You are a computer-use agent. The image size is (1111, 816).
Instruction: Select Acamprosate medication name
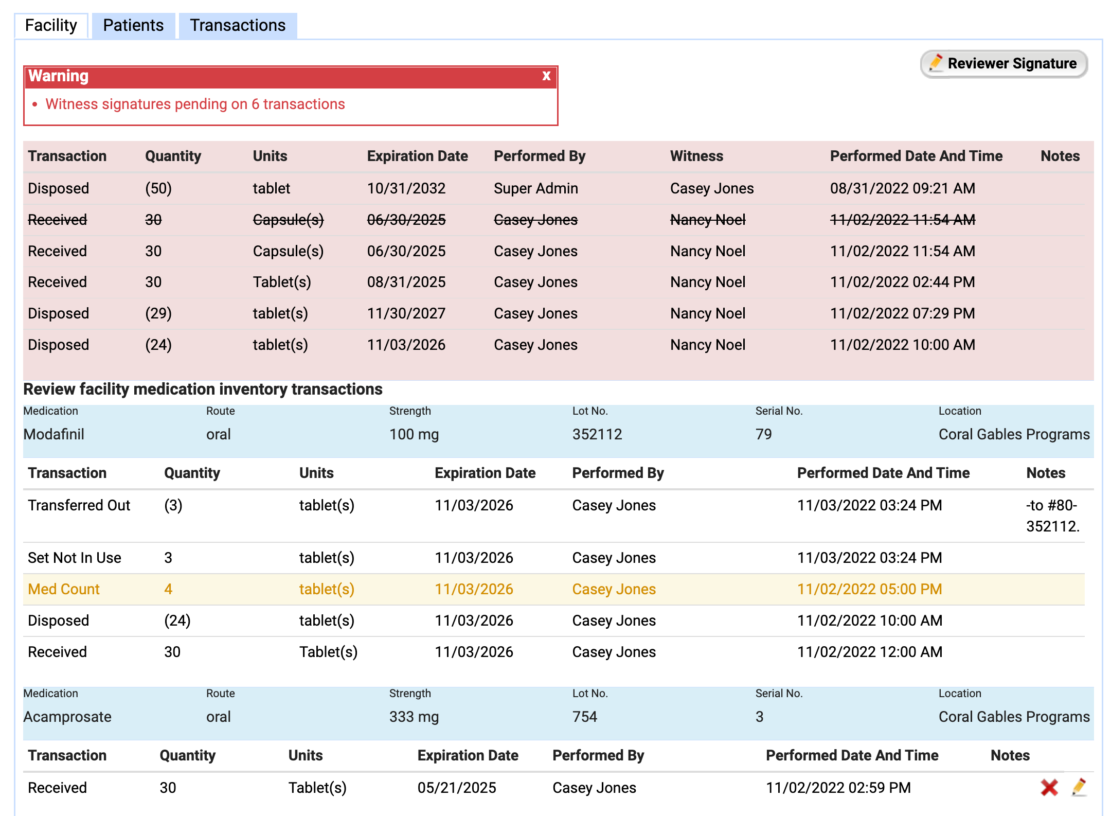[67, 717]
